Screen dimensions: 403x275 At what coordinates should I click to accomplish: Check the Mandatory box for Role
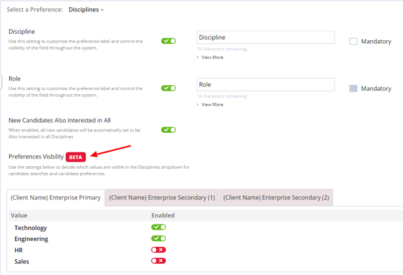pos(354,88)
